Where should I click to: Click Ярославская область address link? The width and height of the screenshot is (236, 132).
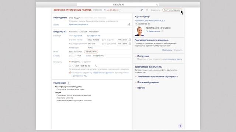point(79,25)
